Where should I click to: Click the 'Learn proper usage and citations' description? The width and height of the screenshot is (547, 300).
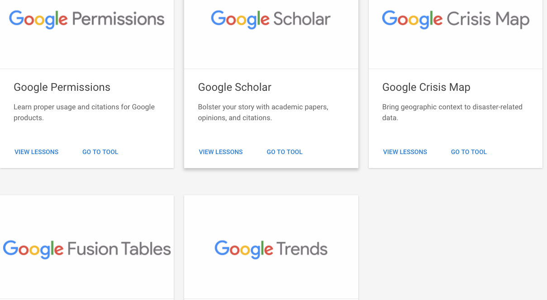point(84,112)
